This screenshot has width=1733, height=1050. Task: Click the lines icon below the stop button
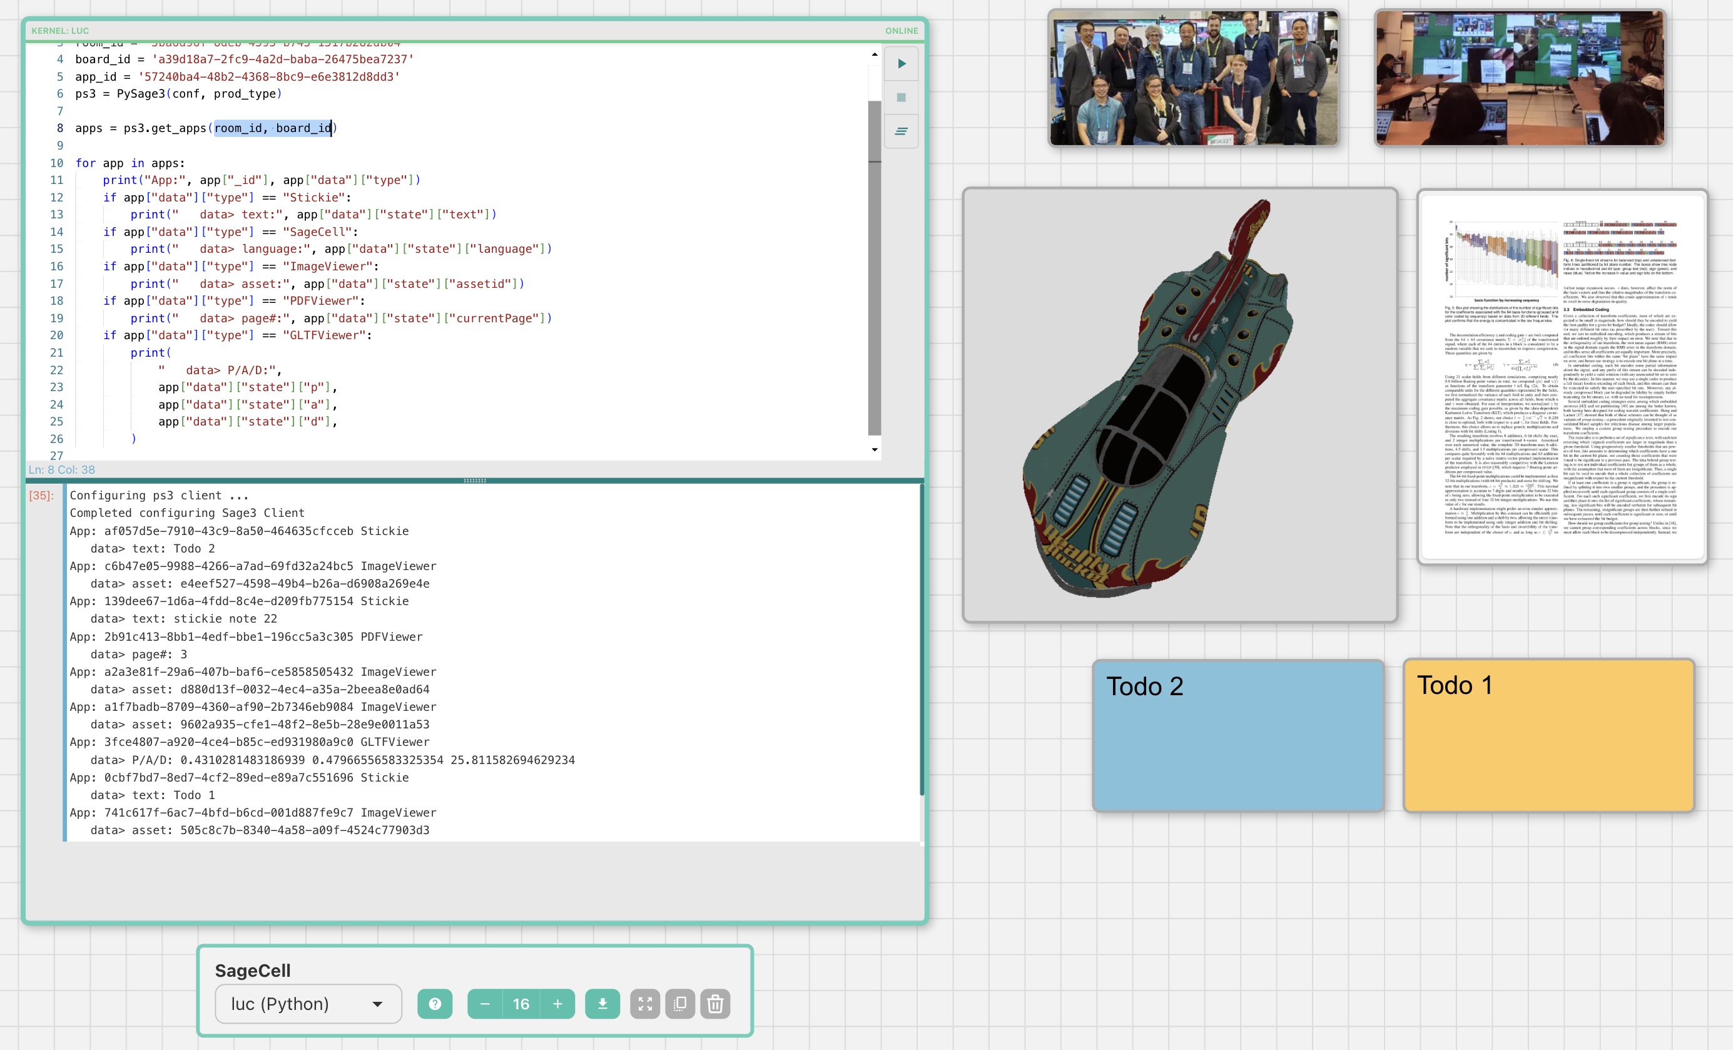901,131
